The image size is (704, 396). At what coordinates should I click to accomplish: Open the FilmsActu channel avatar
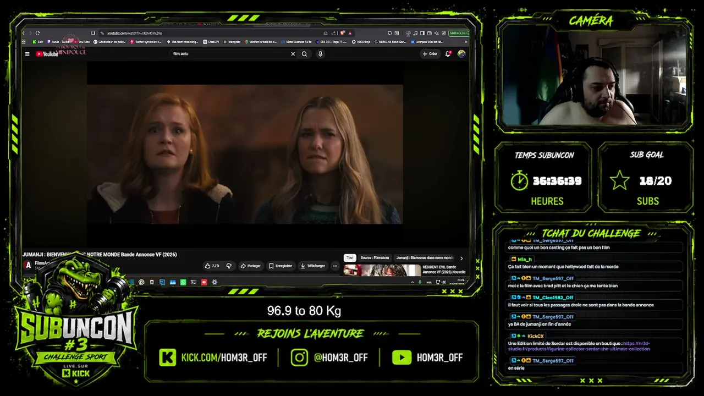[x=29, y=265]
